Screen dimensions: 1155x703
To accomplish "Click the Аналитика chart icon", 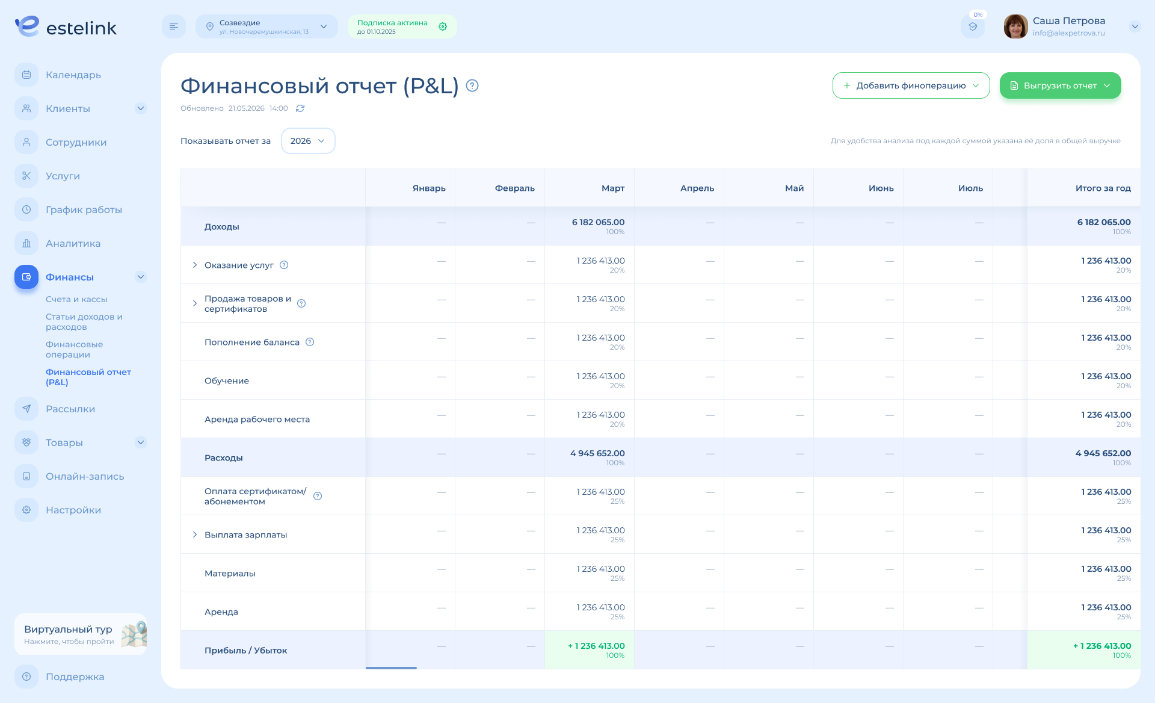I will 26,243.
